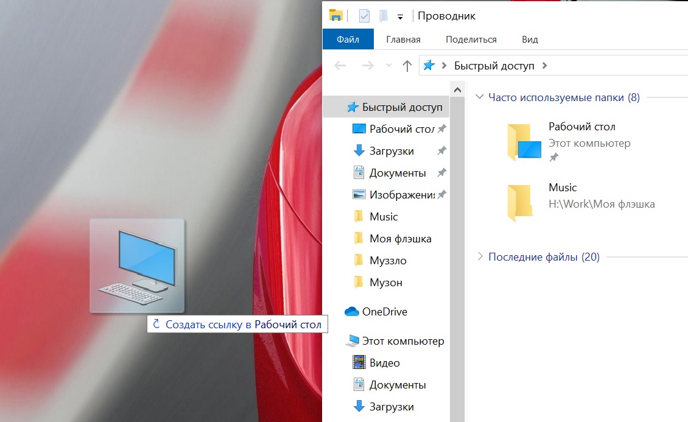Click the New folder icon in quick access toolbar

(384, 16)
